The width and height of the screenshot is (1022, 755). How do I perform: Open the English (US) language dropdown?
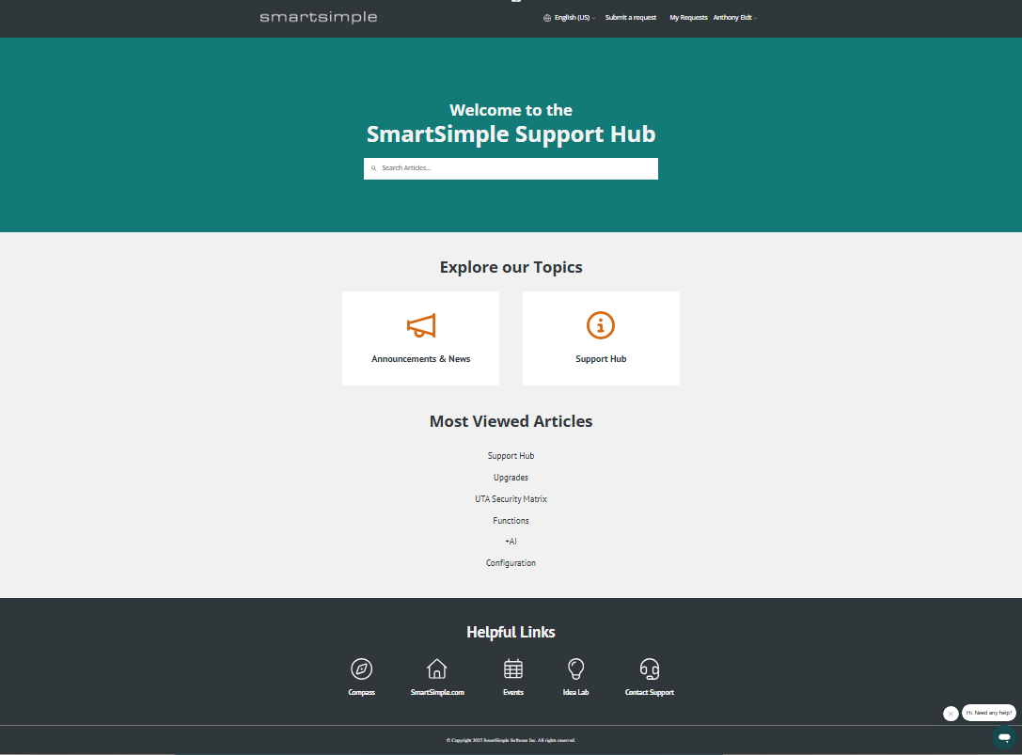(x=574, y=18)
